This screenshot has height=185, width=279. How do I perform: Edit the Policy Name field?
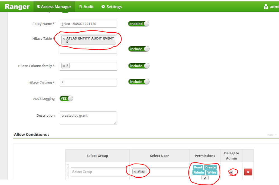88,24
